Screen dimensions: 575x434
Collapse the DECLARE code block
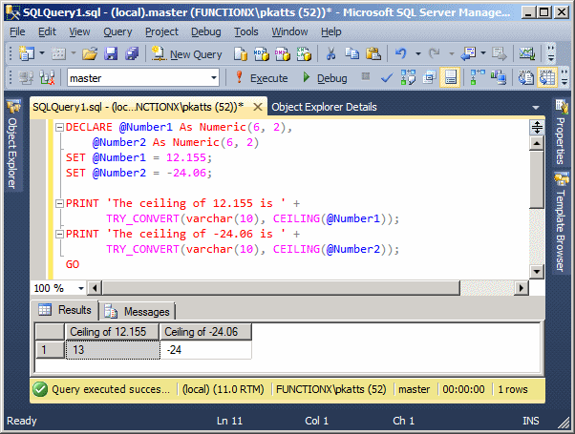pos(59,128)
